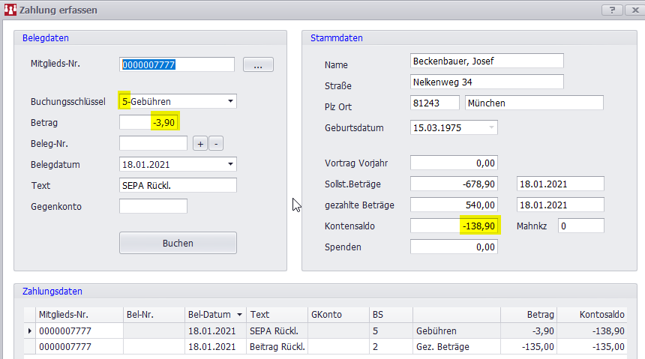Select the Gez. Beträge payment row
The width and height of the screenshot is (645, 359).
pyautogui.click(x=300, y=346)
